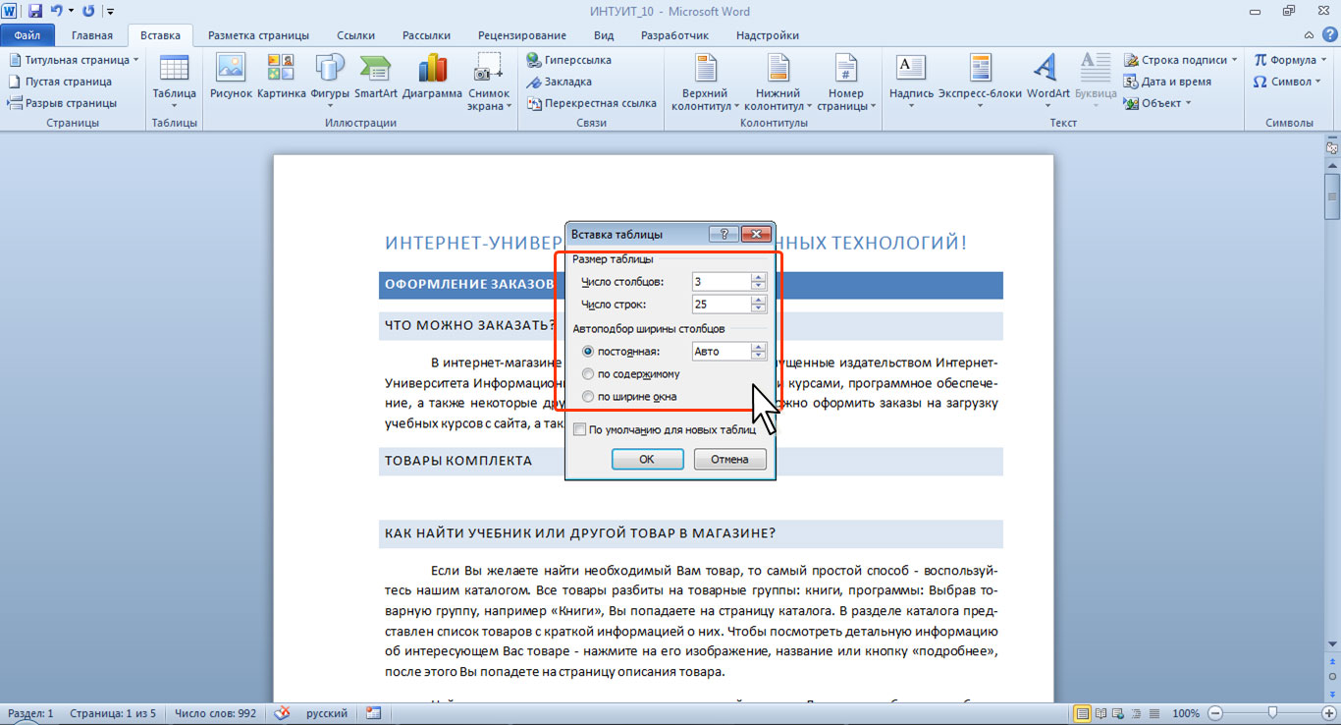Screen dimensions: 1341x725
Task: Customize the Quick Access Toolbar dropdown
Action: pyautogui.click(x=109, y=12)
